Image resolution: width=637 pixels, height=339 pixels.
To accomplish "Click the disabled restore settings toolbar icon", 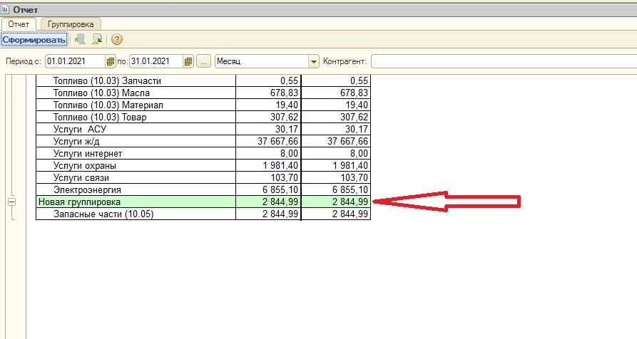I will (x=80, y=39).
